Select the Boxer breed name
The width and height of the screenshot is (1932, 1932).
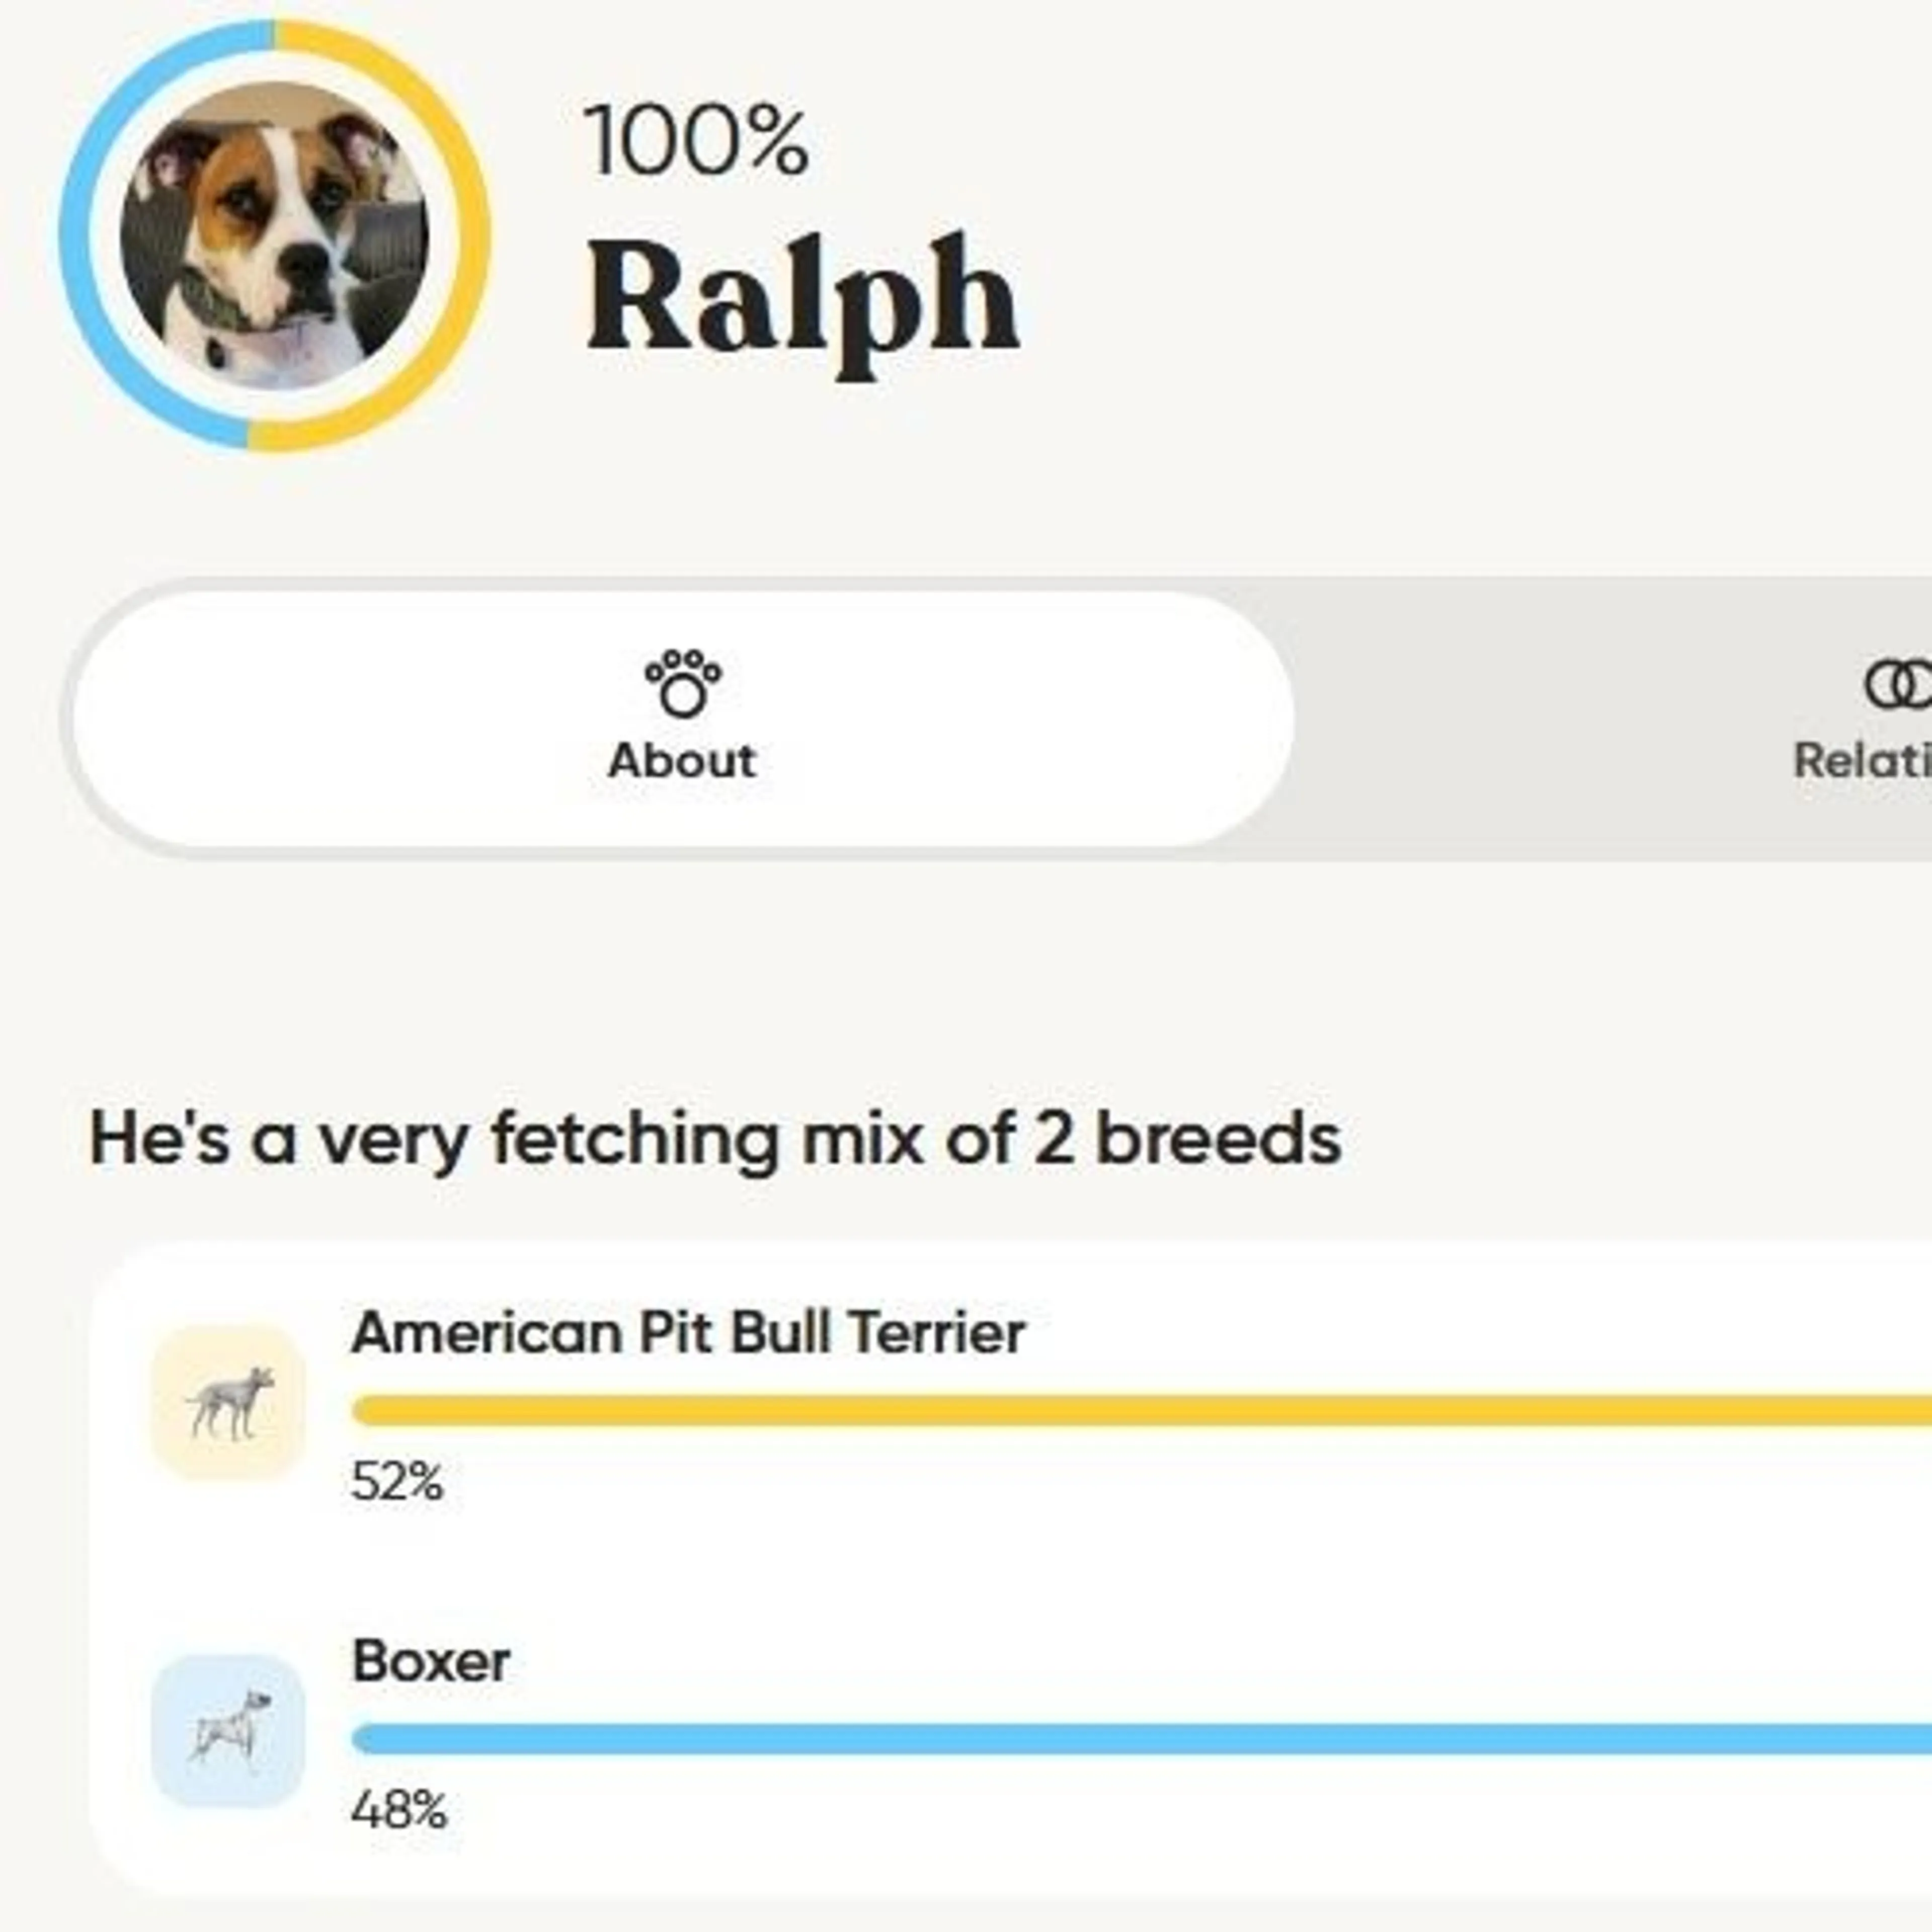[x=431, y=1661]
